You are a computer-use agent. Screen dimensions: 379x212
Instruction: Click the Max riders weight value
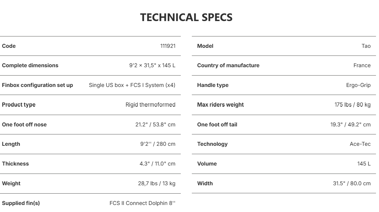coord(352,105)
